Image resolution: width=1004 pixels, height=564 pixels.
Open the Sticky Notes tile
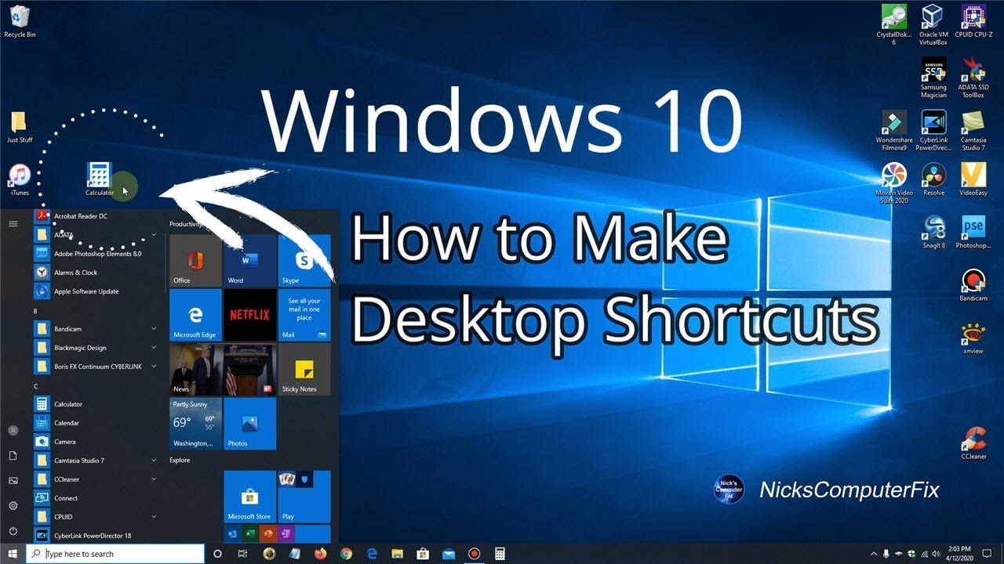[x=304, y=369]
